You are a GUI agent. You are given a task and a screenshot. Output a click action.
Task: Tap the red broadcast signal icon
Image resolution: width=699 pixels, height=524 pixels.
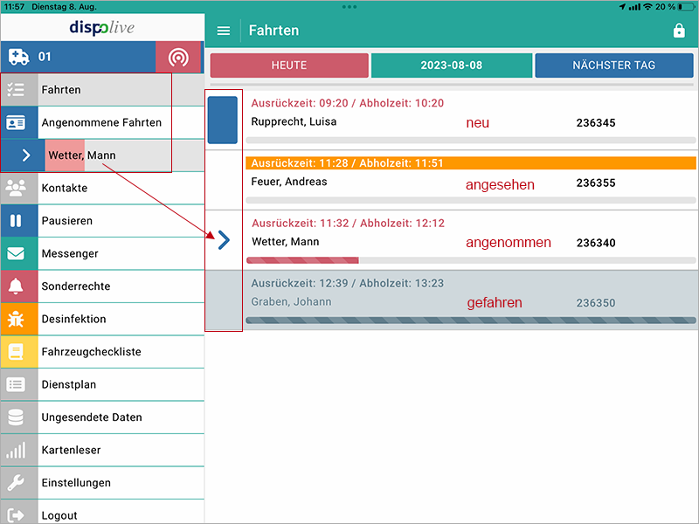tap(178, 57)
